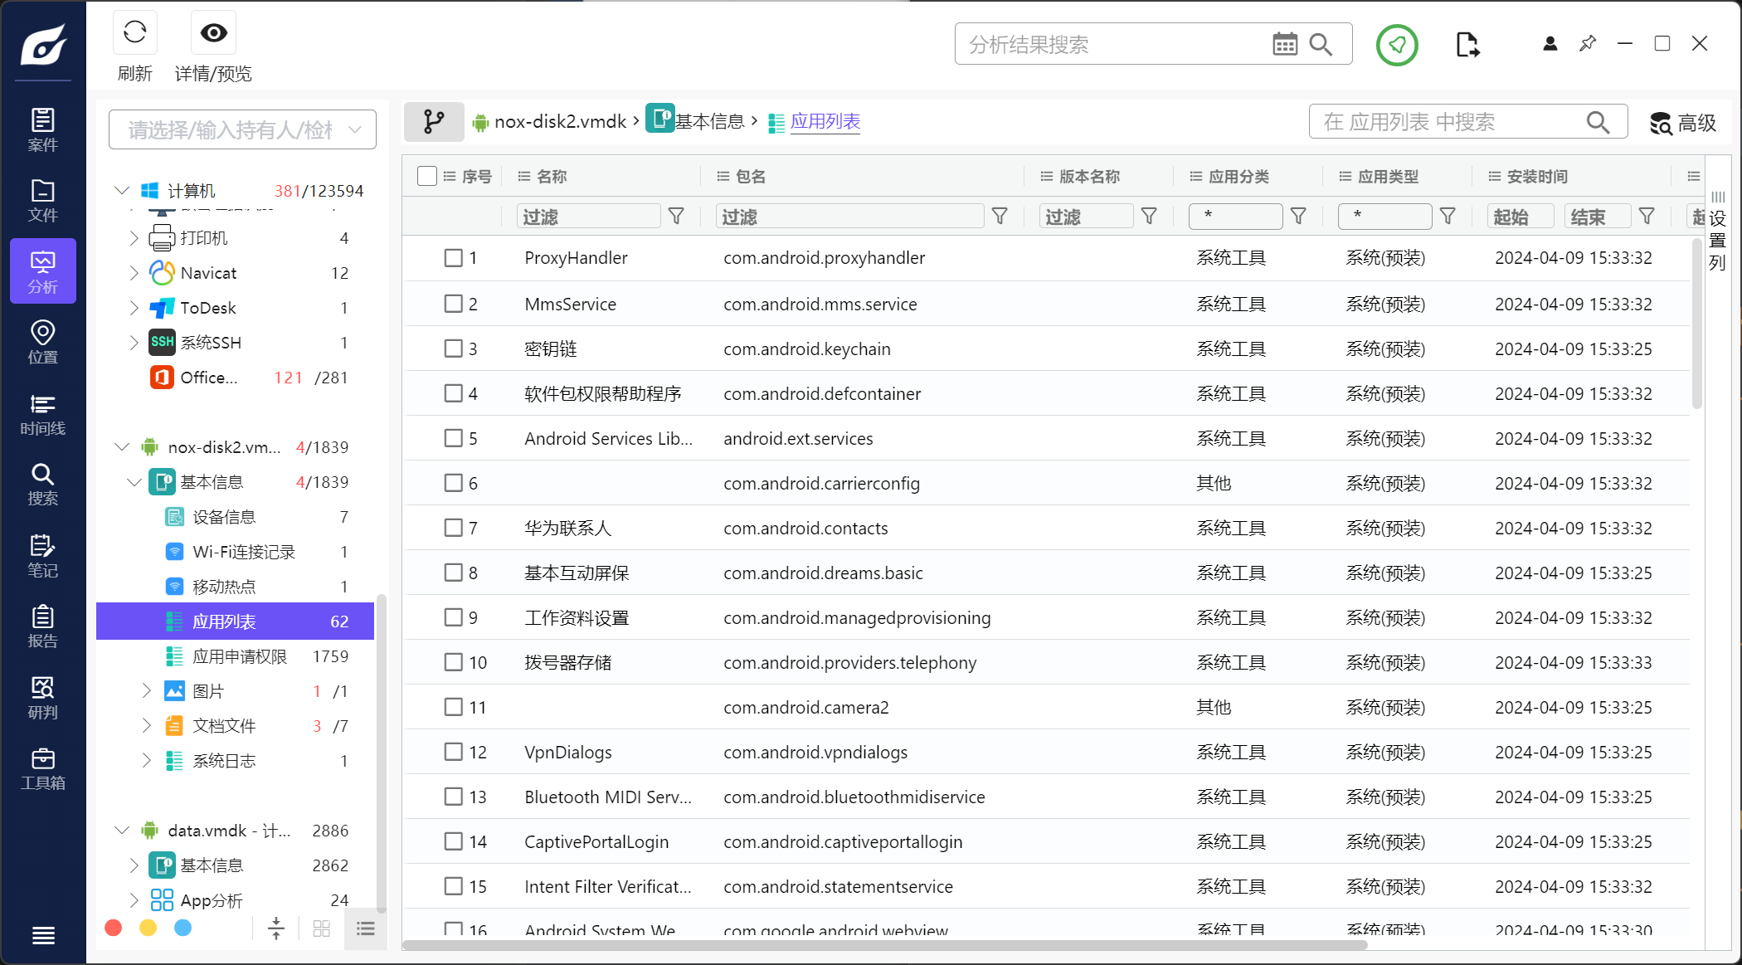Click the branch tree icon before breadcrumb

(x=433, y=122)
